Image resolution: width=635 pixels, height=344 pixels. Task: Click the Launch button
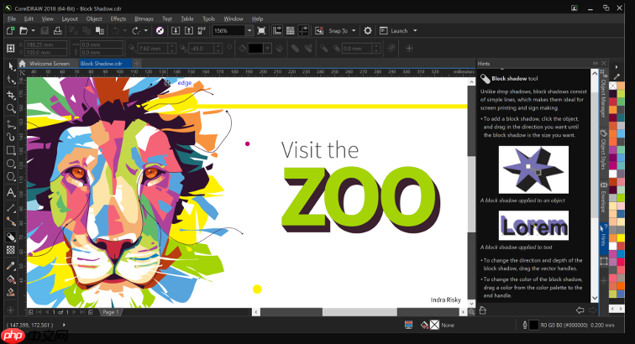click(394, 31)
